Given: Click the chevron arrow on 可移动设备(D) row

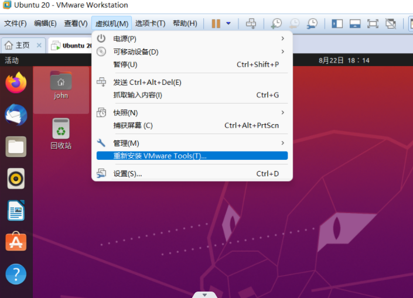Looking at the screenshot, I should 282,52.
